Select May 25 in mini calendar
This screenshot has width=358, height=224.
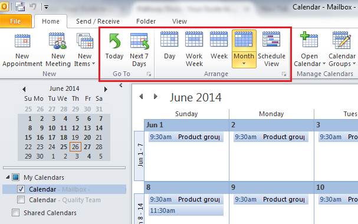28,109
